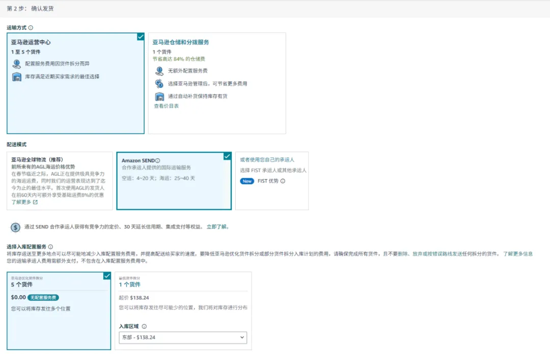Viewport: 550px width, 354px height.
Task: Open the 入库区域 东部 dropdown
Action: click(x=182, y=338)
